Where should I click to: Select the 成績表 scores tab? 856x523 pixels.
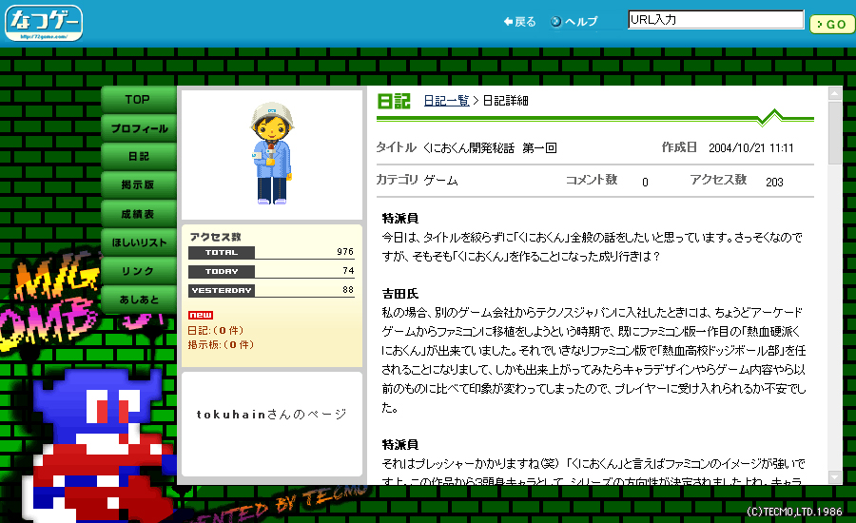point(139,214)
